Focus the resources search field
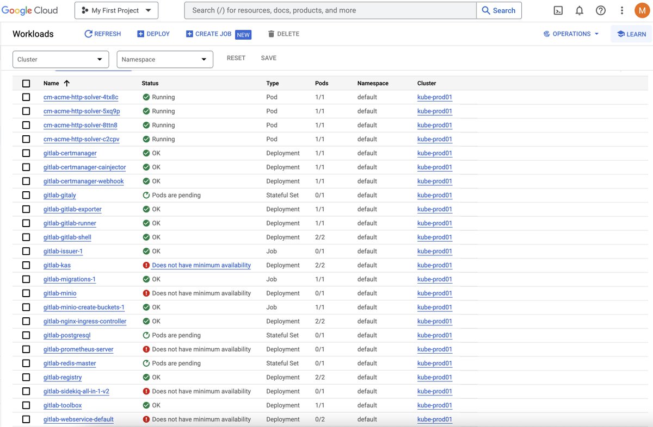The image size is (653, 427). pyautogui.click(x=331, y=10)
